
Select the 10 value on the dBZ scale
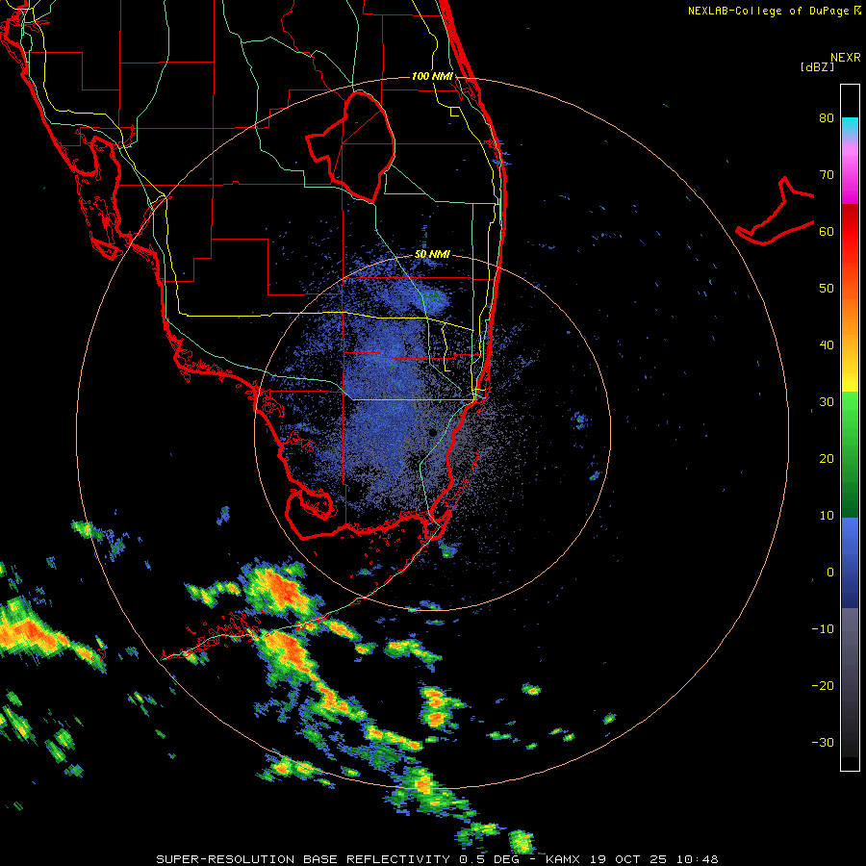[827, 516]
